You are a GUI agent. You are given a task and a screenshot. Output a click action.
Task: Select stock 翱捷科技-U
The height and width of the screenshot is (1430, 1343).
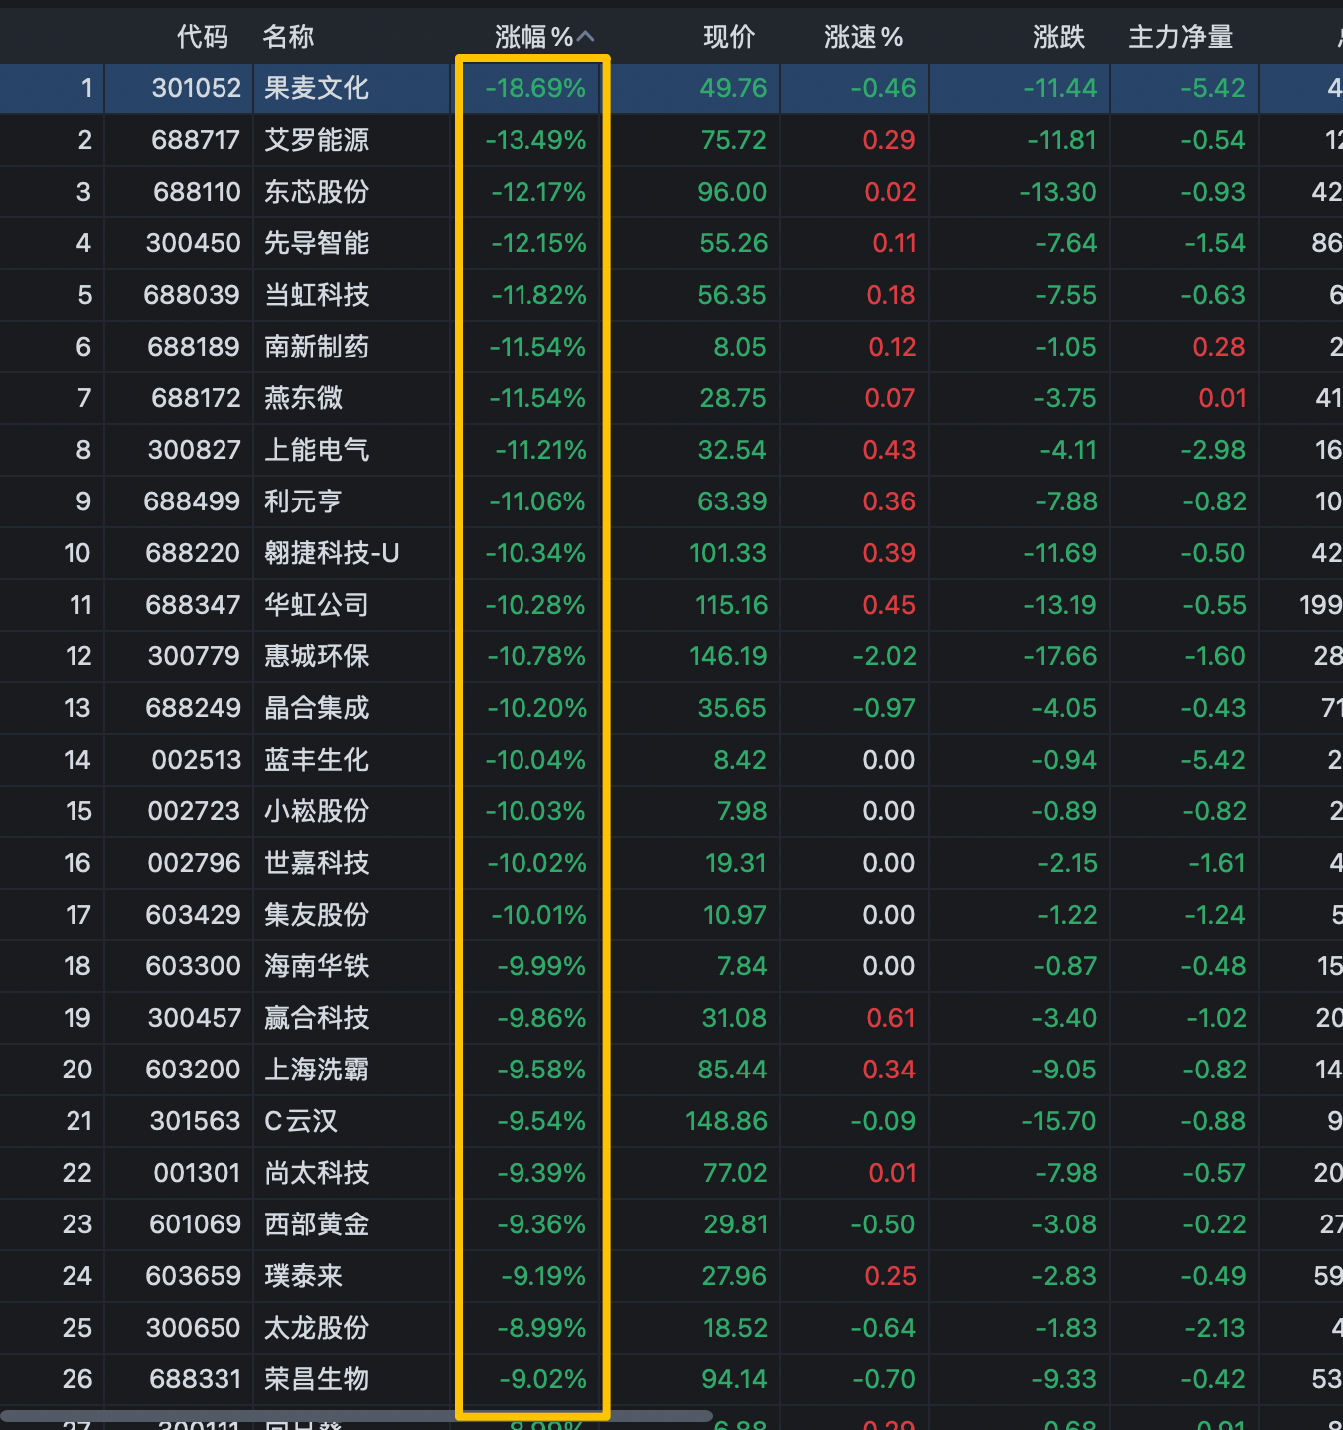(x=332, y=553)
